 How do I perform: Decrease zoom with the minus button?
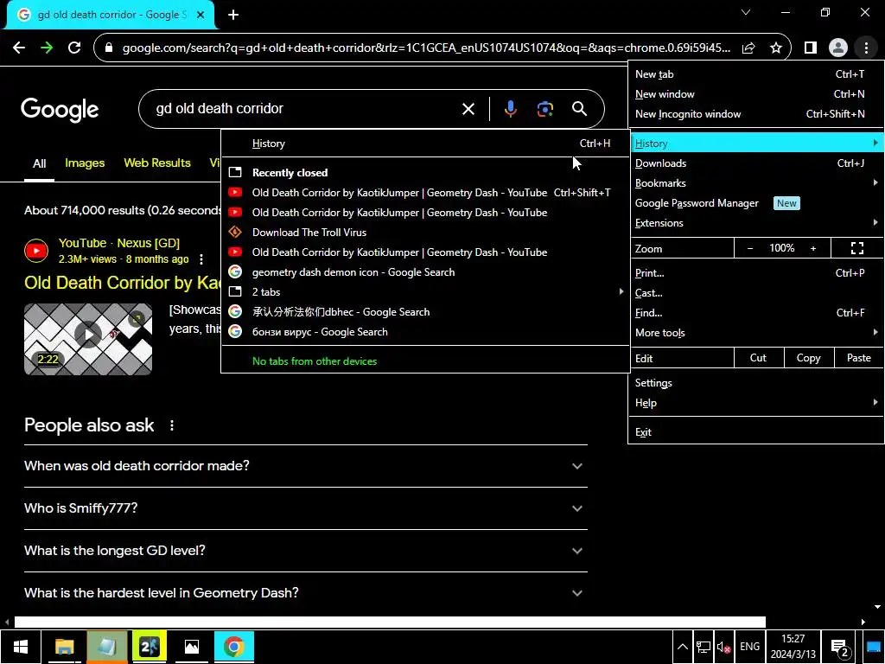750,248
